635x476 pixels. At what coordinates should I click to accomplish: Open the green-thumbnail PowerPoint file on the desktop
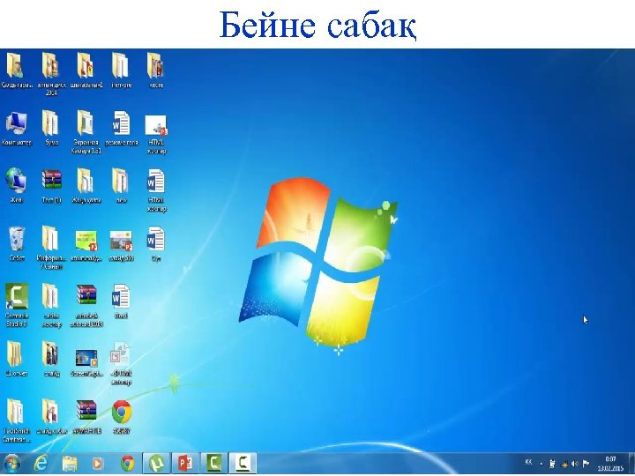point(86,245)
